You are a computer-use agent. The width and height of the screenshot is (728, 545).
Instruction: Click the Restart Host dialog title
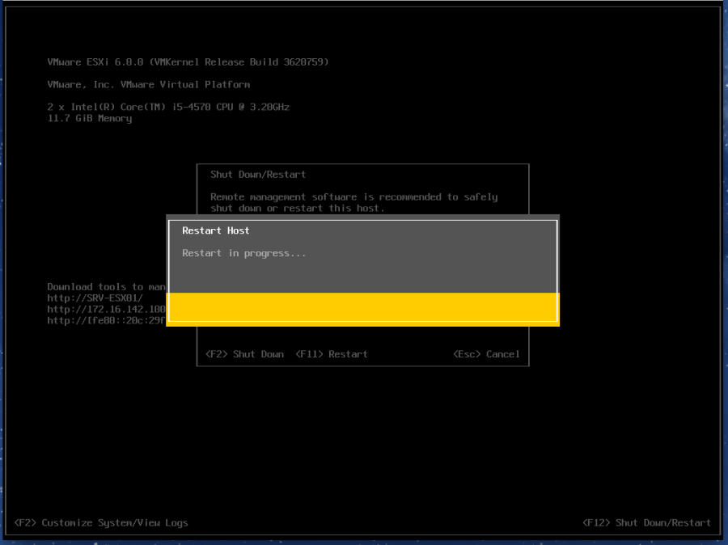215,230
